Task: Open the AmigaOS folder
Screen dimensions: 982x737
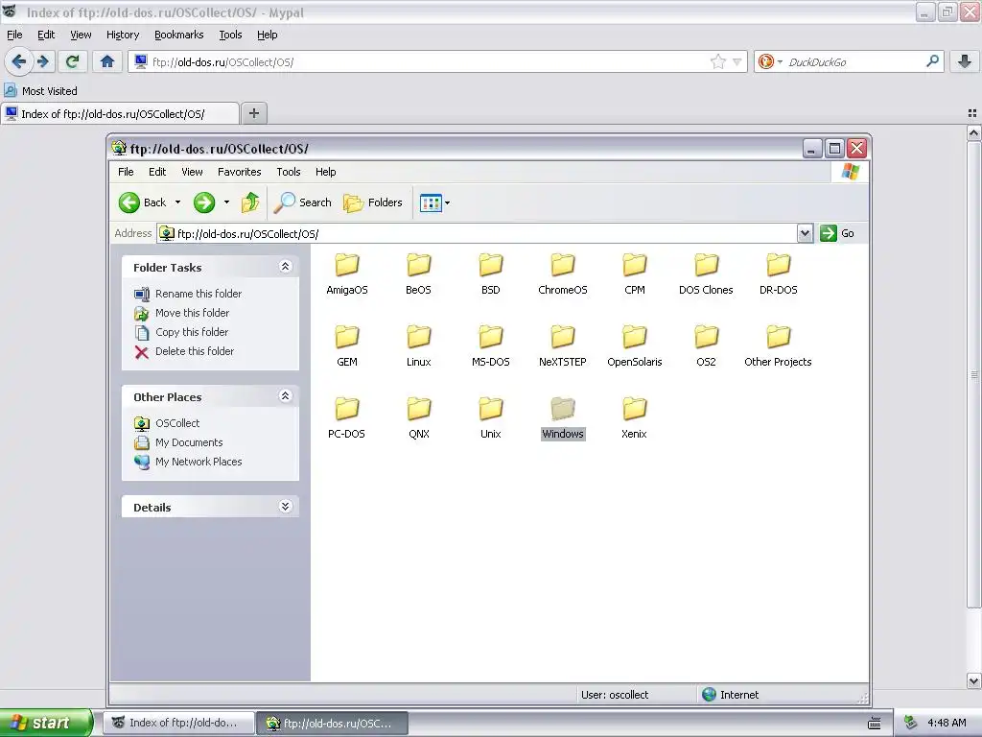Action: pos(346,274)
